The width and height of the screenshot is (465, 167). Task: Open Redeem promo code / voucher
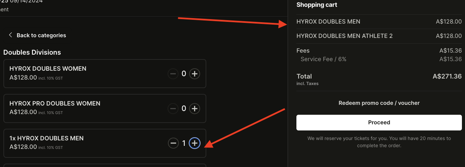[379, 103]
